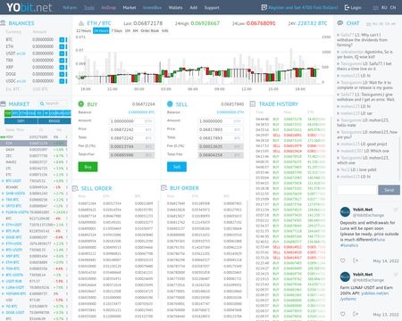
Task: Click the Sell form ETH balance link
Action: pyautogui.click(x=230, y=112)
